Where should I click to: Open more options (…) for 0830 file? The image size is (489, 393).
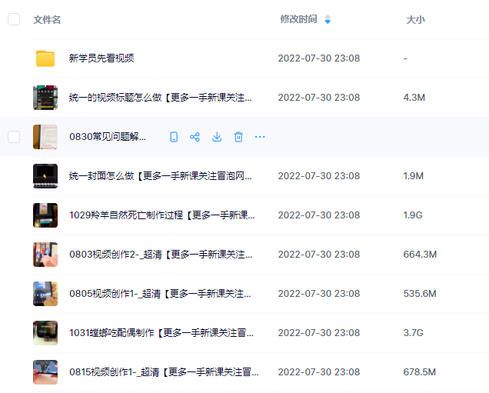[260, 137]
